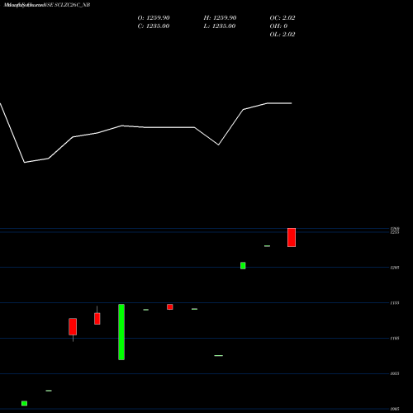Click the 1105 price axis label
The height and width of the screenshot is (413, 413).
tap(395, 339)
